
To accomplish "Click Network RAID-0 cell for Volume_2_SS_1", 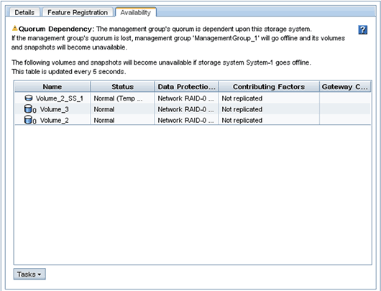I will coord(186,98).
